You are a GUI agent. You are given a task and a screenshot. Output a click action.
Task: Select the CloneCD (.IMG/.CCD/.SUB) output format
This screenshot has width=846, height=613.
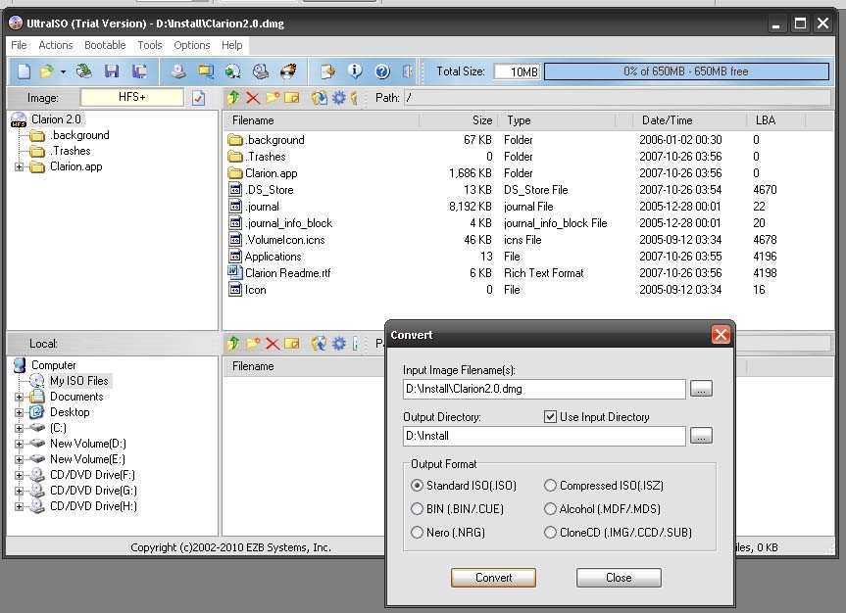(550, 533)
